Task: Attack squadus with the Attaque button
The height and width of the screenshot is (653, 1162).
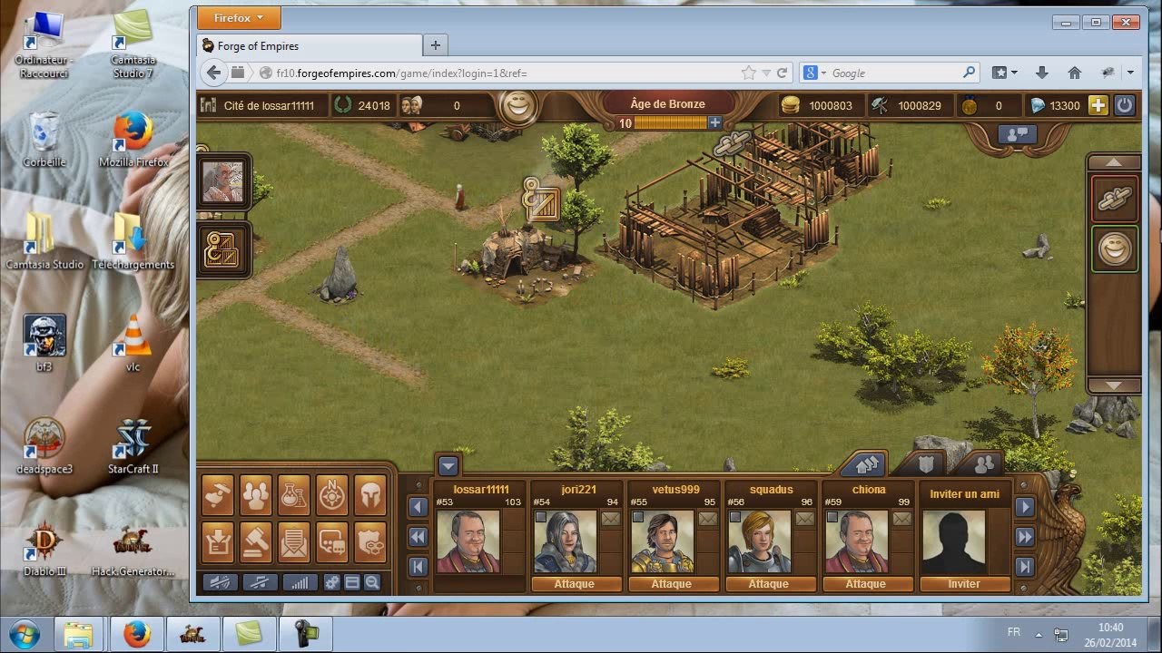Action: (x=769, y=584)
